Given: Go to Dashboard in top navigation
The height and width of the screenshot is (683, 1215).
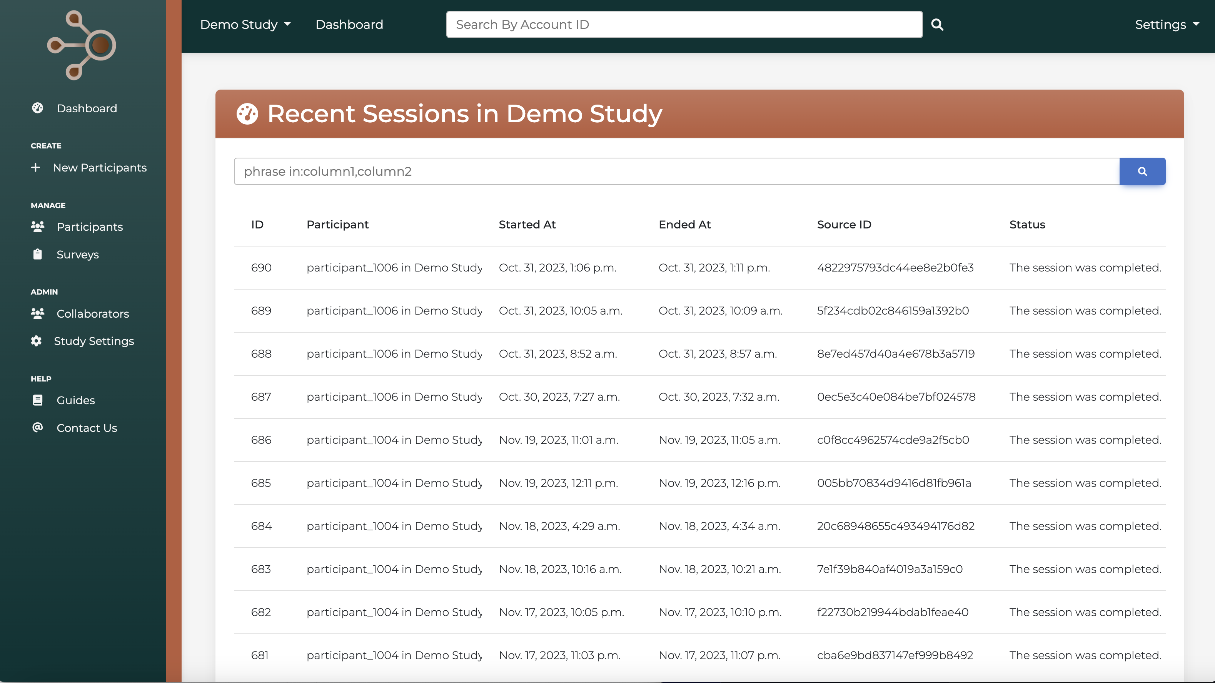Looking at the screenshot, I should 349,25.
